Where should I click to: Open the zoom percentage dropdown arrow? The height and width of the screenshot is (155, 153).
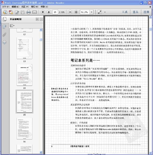pos(92,12)
